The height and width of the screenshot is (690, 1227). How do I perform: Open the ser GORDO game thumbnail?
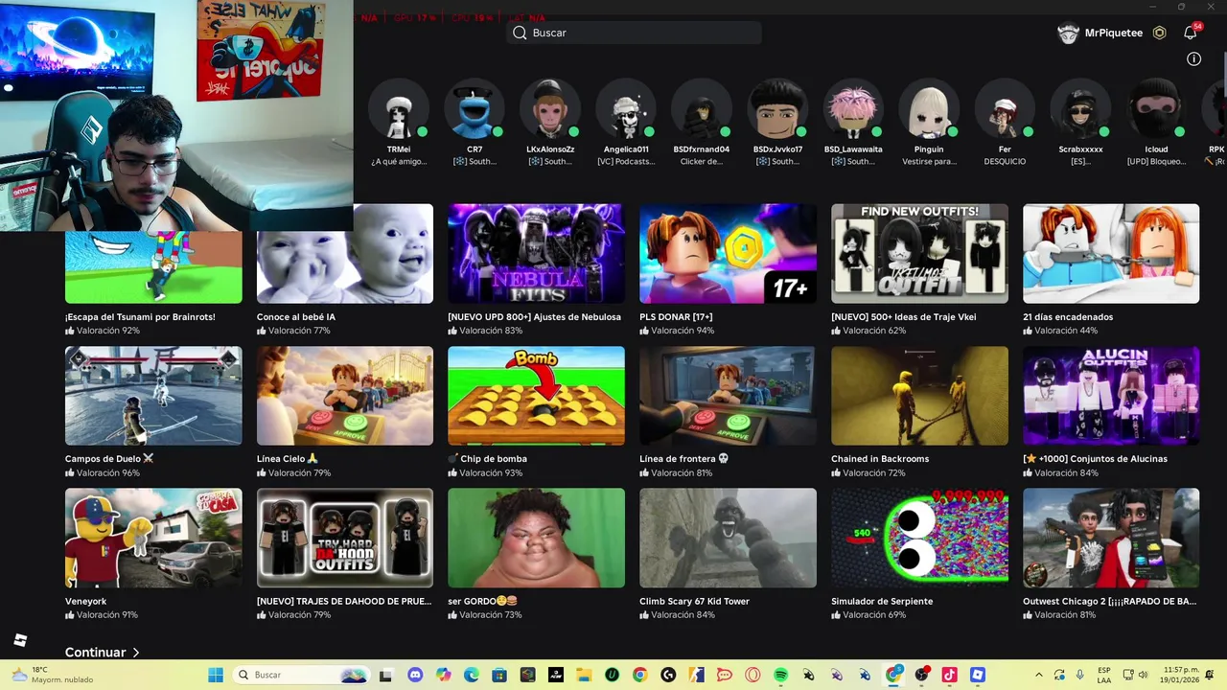pyautogui.click(x=536, y=538)
